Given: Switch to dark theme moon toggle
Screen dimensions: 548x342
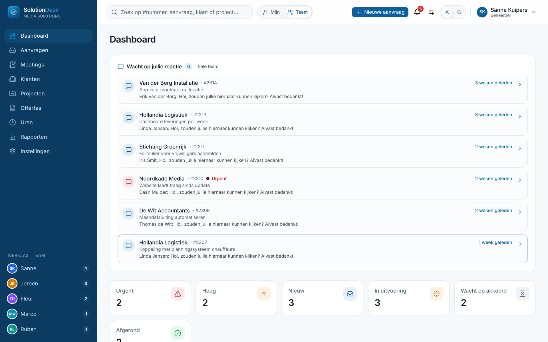Looking at the screenshot, I should [x=459, y=12].
